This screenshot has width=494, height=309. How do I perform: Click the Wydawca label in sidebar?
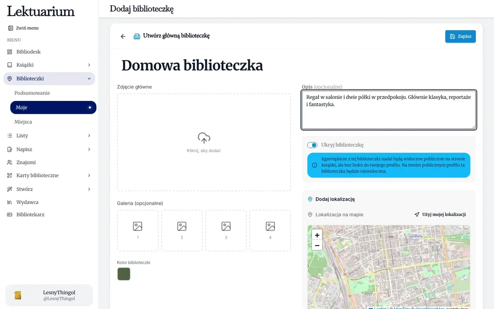click(28, 202)
